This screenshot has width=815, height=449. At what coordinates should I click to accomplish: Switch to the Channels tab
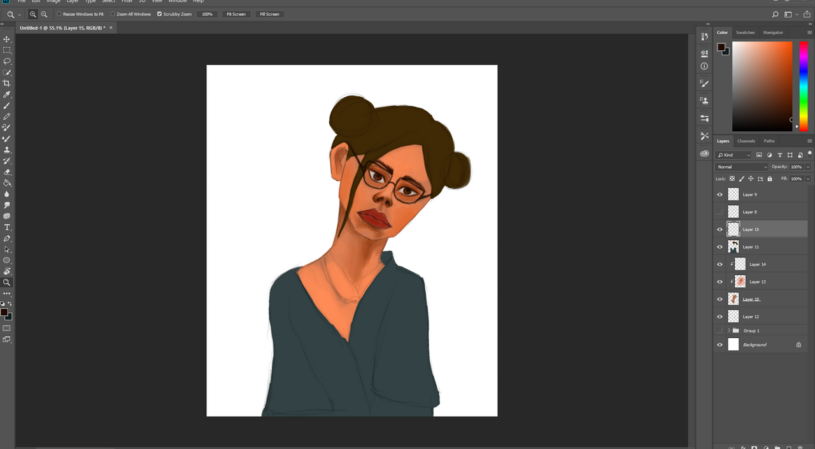point(746,141)
